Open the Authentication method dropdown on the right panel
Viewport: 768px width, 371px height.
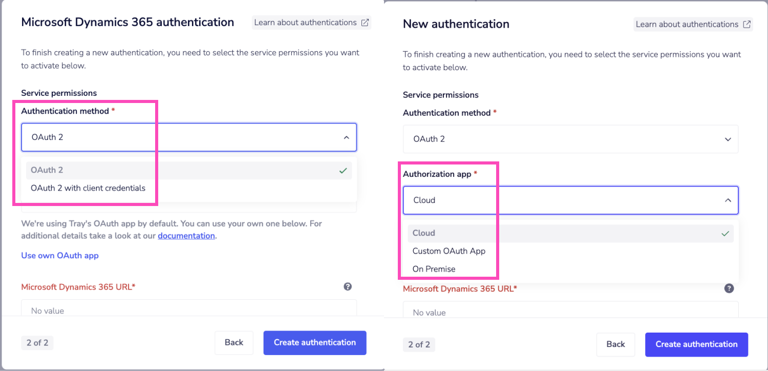tap(570, 139)
